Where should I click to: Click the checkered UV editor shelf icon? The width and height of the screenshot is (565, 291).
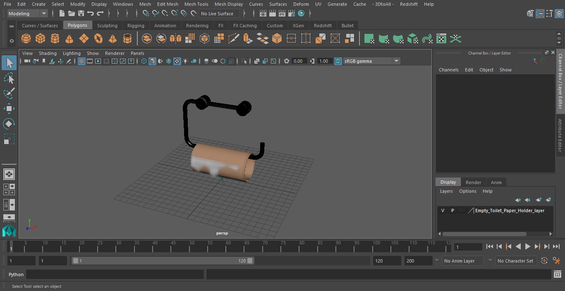coord(441,39)
